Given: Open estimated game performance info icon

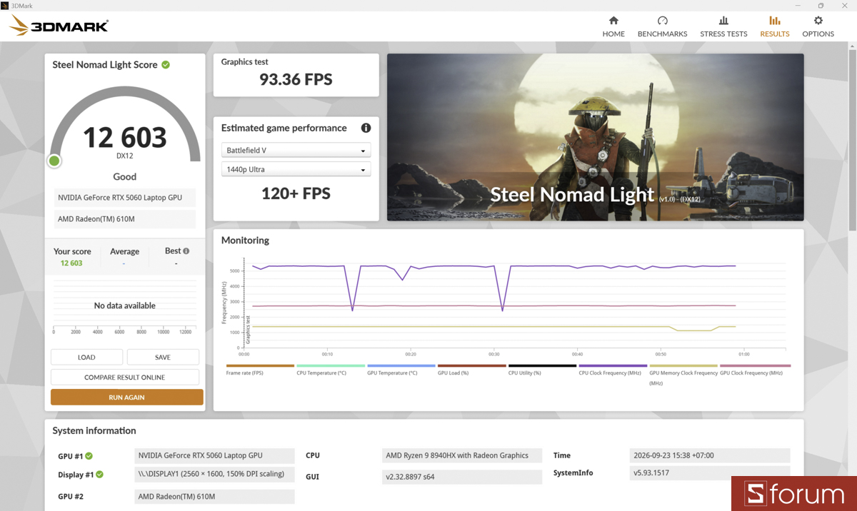Looking at the screenshot, I should click(366, 128).
